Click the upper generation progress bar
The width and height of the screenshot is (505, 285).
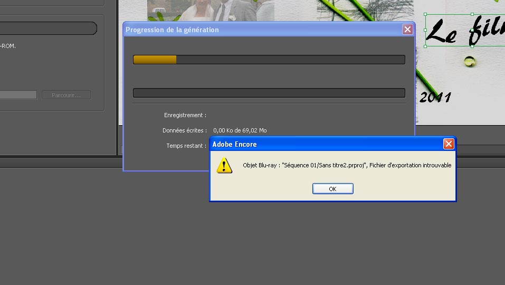tap(269, 60)
